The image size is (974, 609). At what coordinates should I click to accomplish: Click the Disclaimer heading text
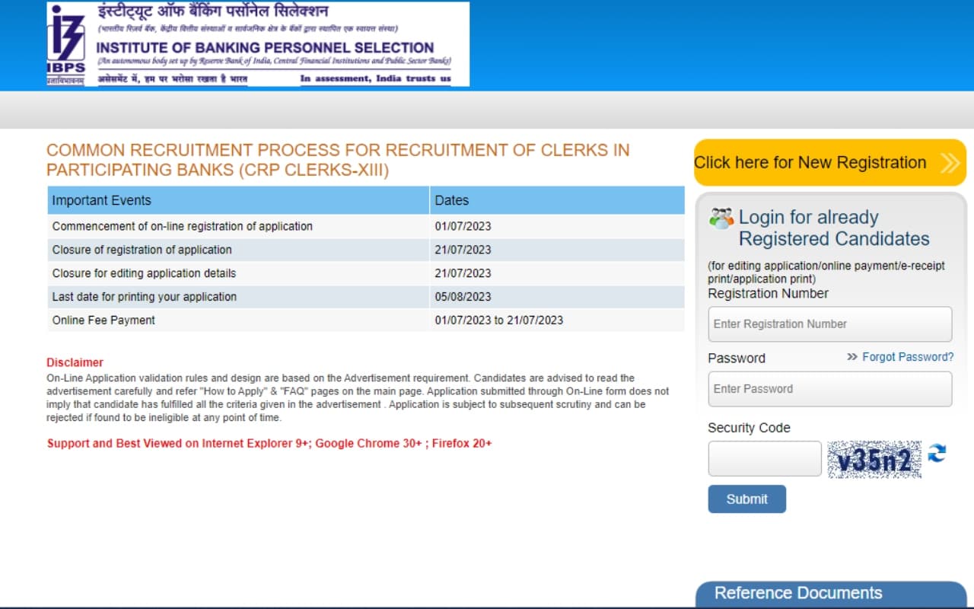pos(75,362)
